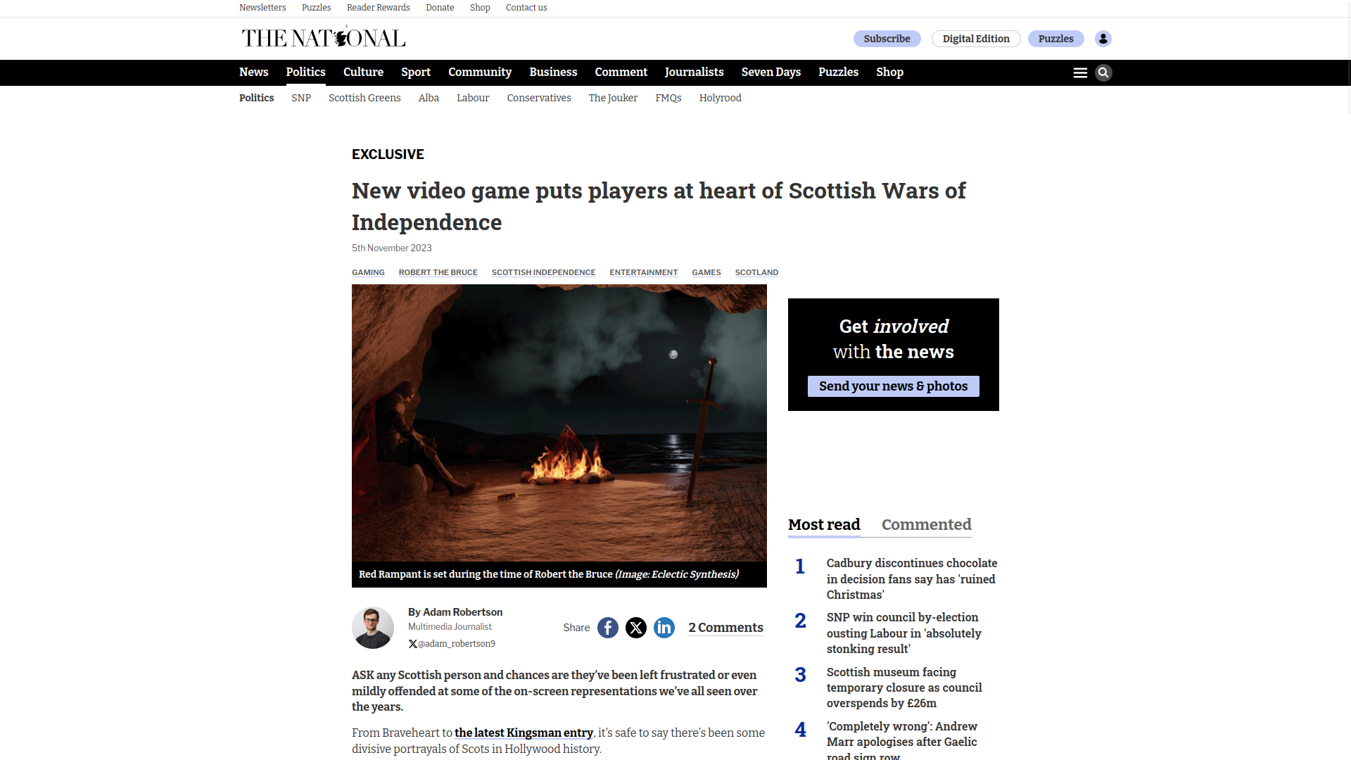Open the GAMING tag

coord(368,272)
